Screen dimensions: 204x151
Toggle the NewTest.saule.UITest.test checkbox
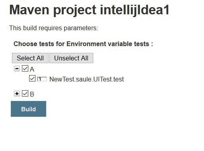coord(32,78)
